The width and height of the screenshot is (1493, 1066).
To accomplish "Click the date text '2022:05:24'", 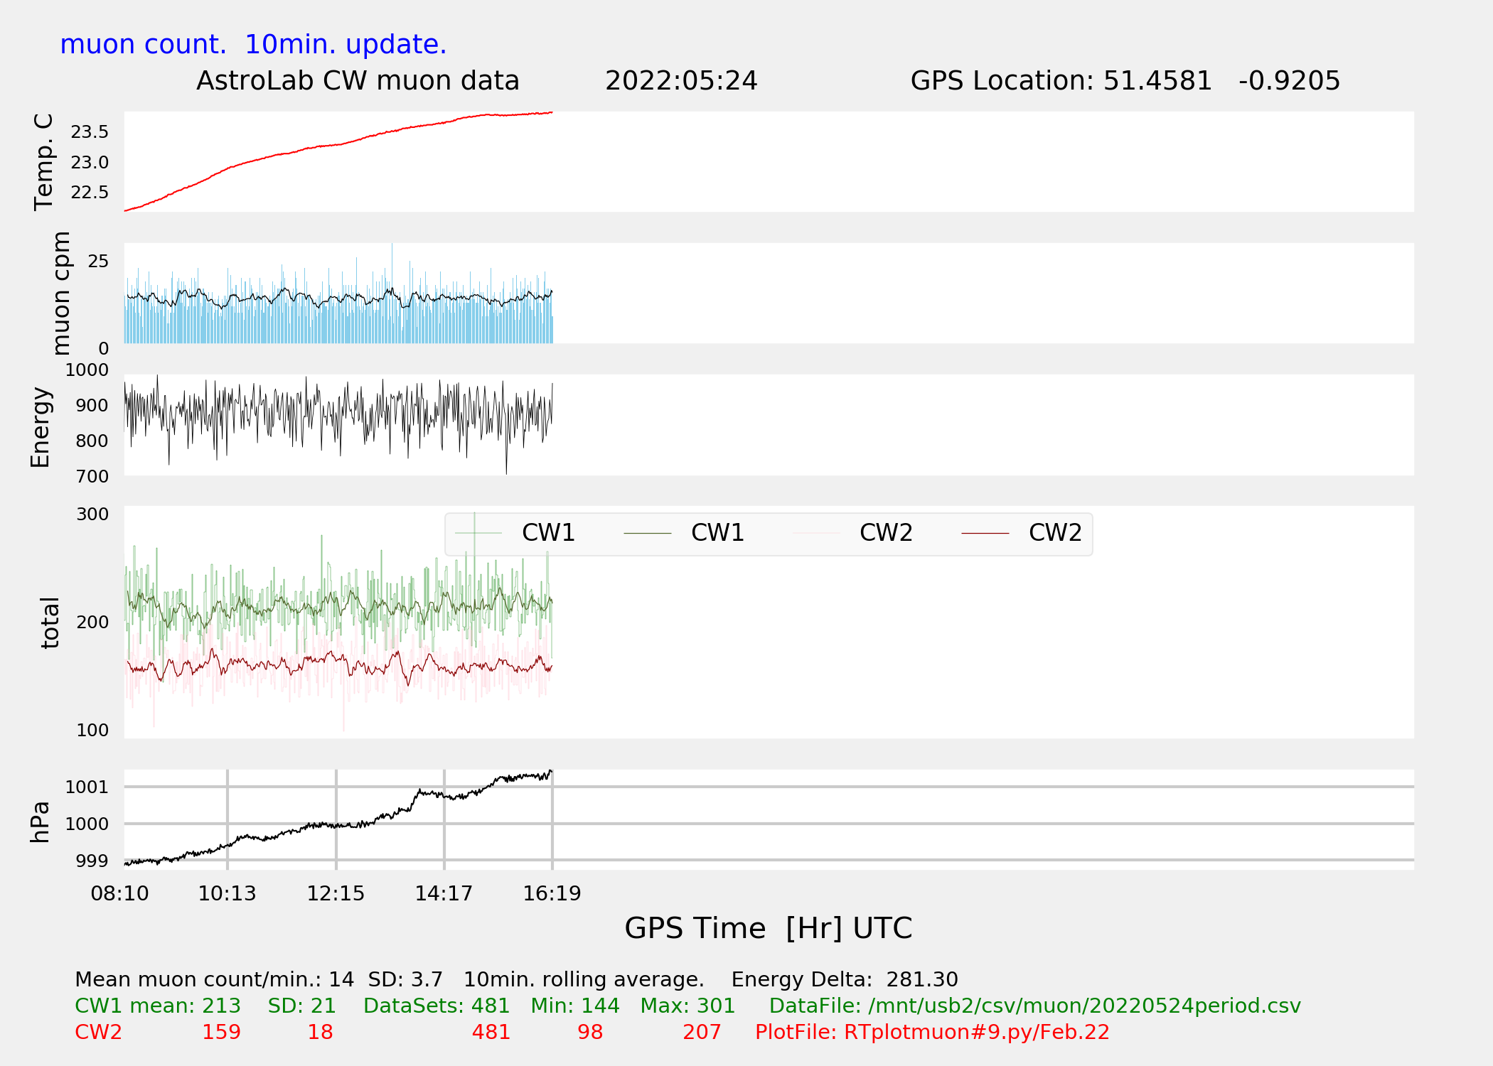I will [681, 81].
